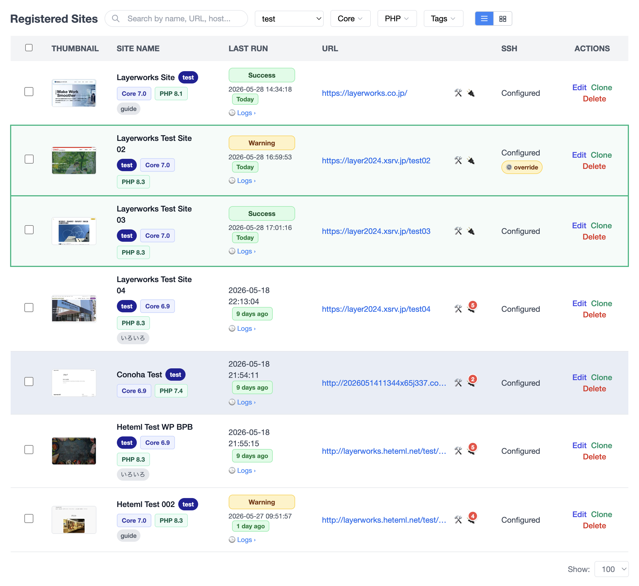Edit Layerworks Test Site 04
The image size is (639, 586).
pyautogui.click(x=579, y=303)
